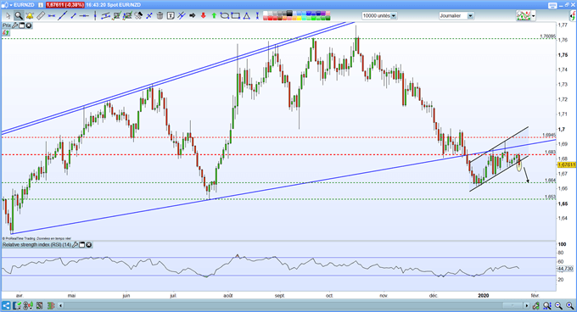
Task: Pick the horizontal line tool
Action: (x=84, y=16)
